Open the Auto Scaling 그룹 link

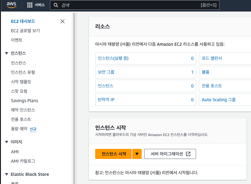pos(219,100)
